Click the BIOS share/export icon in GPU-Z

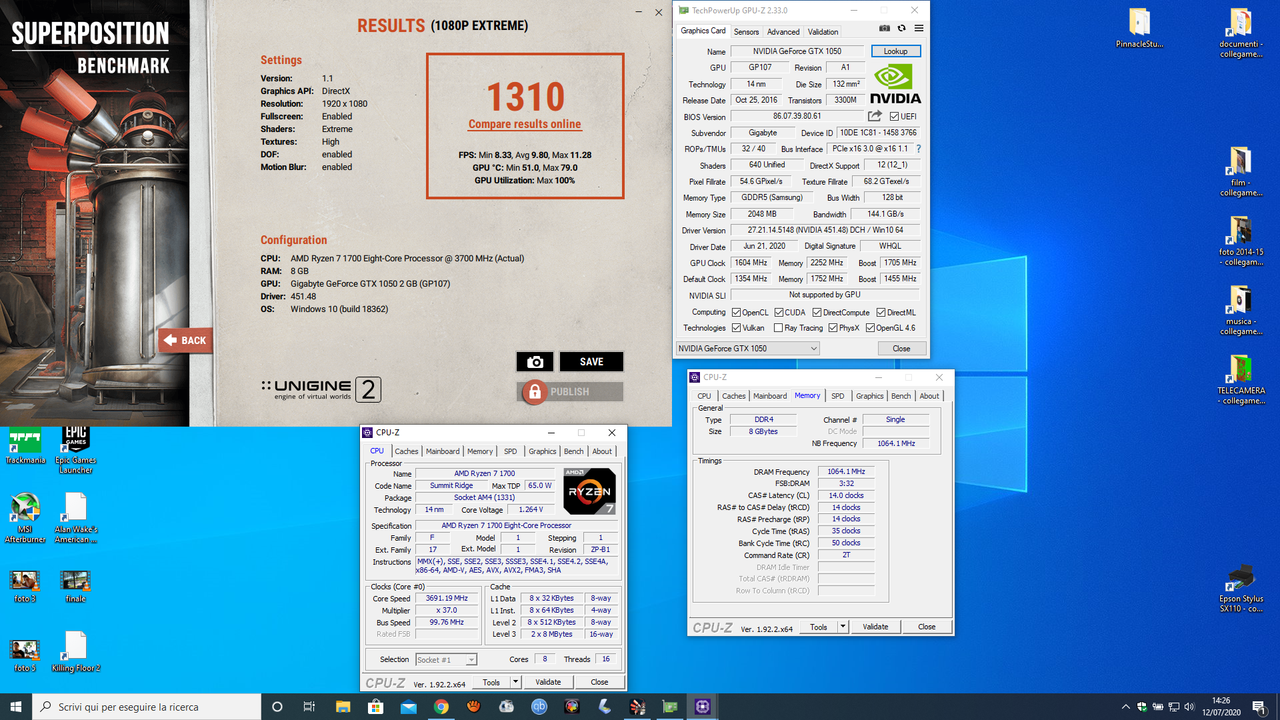(x=875, y=116)
